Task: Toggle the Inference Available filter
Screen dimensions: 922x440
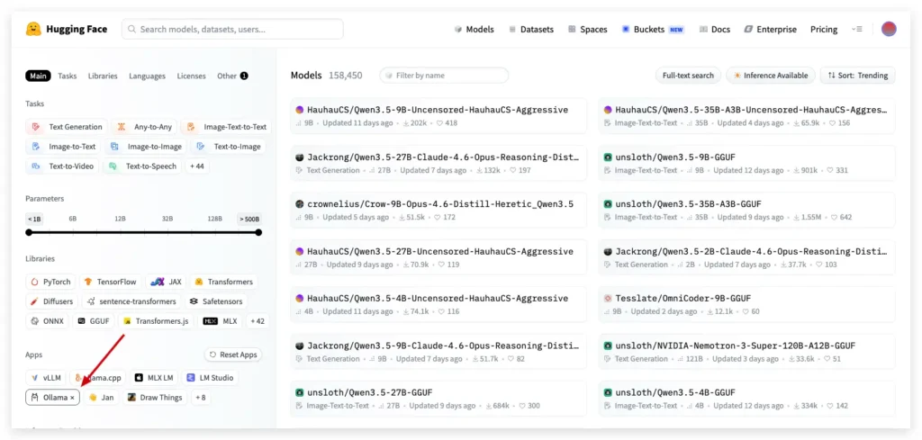Action: coord(771,76)
